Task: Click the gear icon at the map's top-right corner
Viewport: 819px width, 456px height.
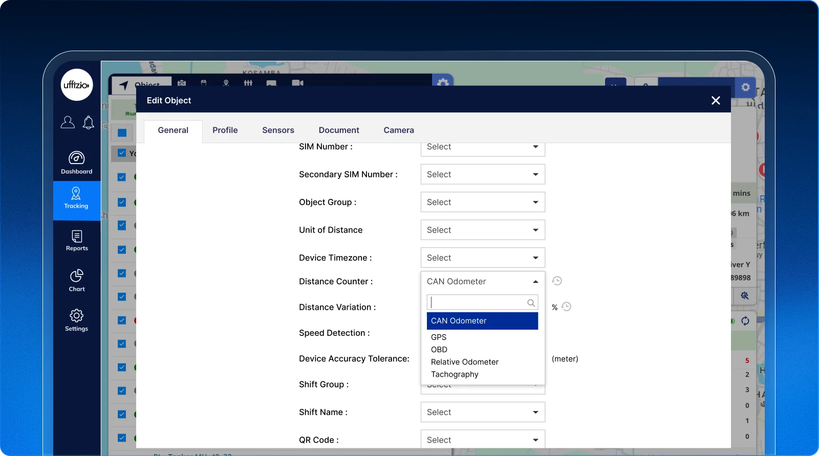Action: (746, 87)
